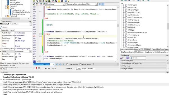Click the Name property value MainMenu1 field

click(22, 51)
